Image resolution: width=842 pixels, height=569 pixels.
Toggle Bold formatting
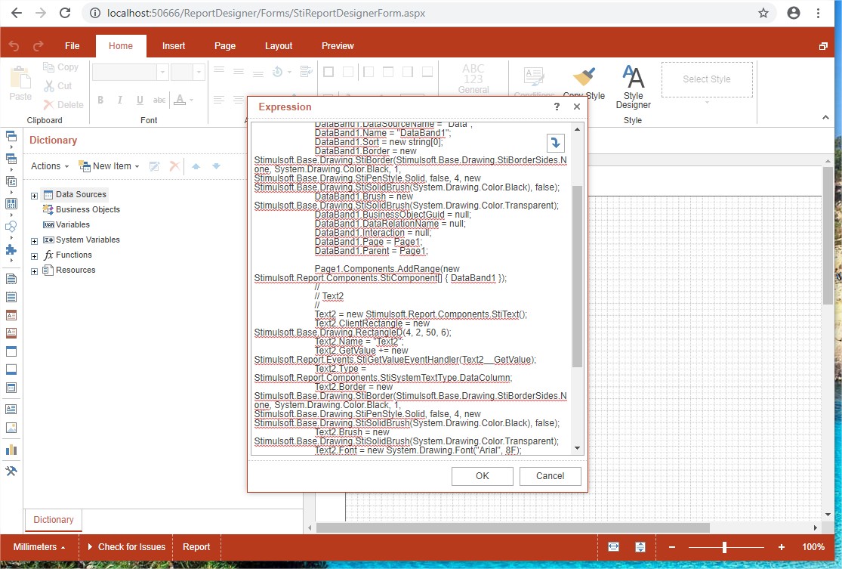coord(100,100)
